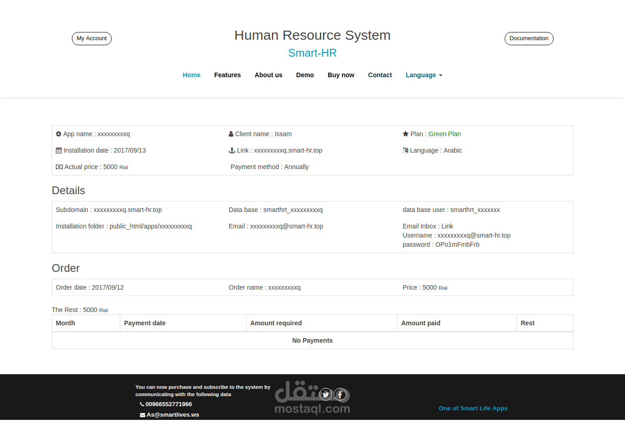This screenshot has height=424, width=625.
Task: Click the As@smartlives.ws email address
Action: pyautogui.click(x=173, y=415)
